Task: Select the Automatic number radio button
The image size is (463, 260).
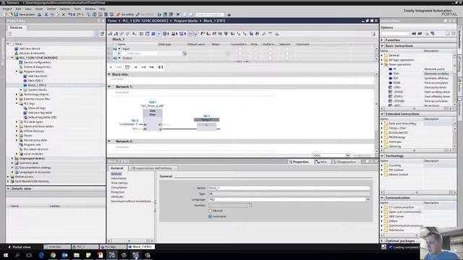Action: [211, 217]
